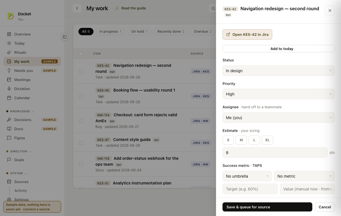Open Needs you lightbulb icon
Screen dimensions: 341x216
(x=9, y=70)
